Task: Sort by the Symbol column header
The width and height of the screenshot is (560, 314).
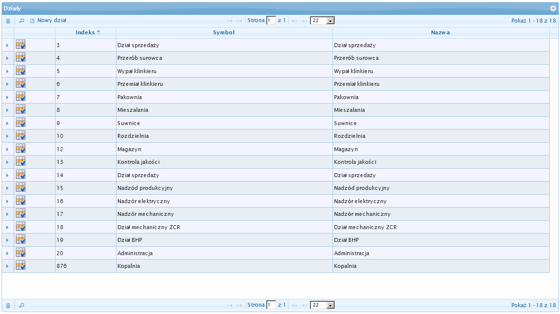Action: [x=224, y=32]
